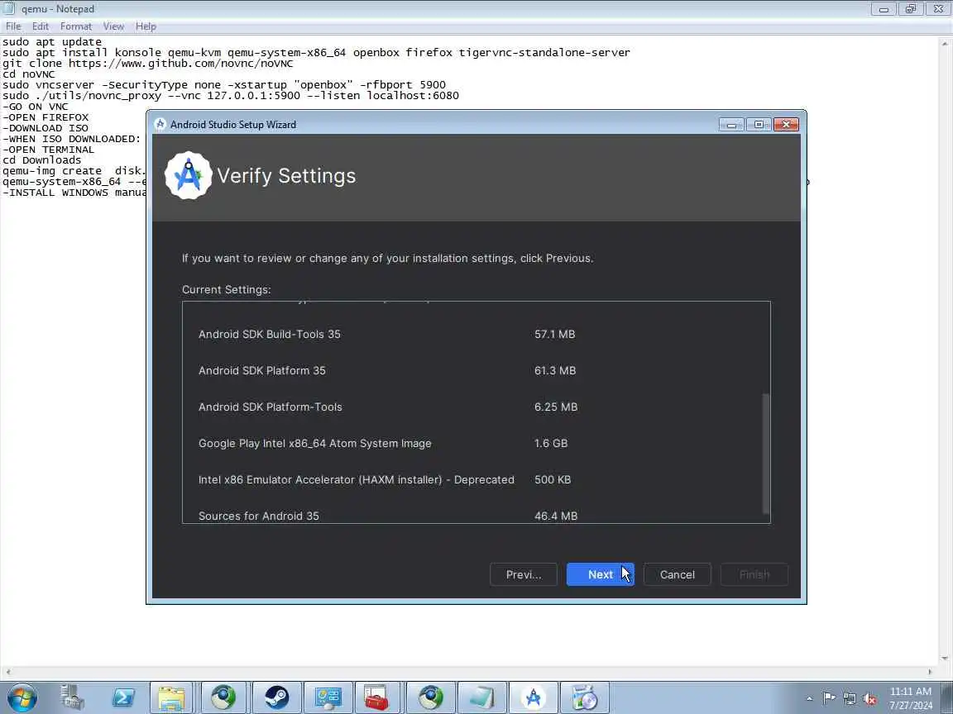This screenshot has width=953, height=714.
Task: Click the 6.25 MB size value
Action: (x=556, y=407)
